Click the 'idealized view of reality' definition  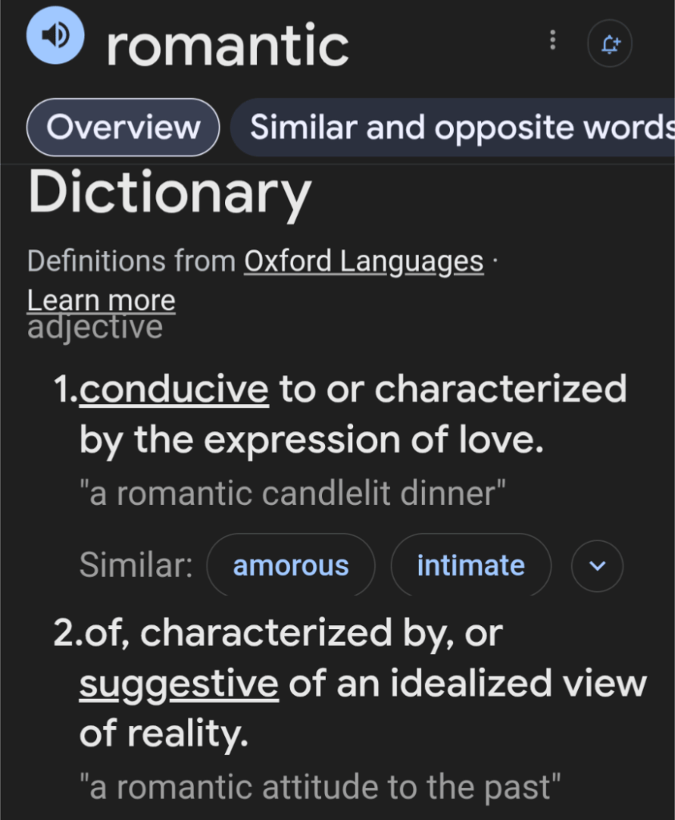coord(464,684)
